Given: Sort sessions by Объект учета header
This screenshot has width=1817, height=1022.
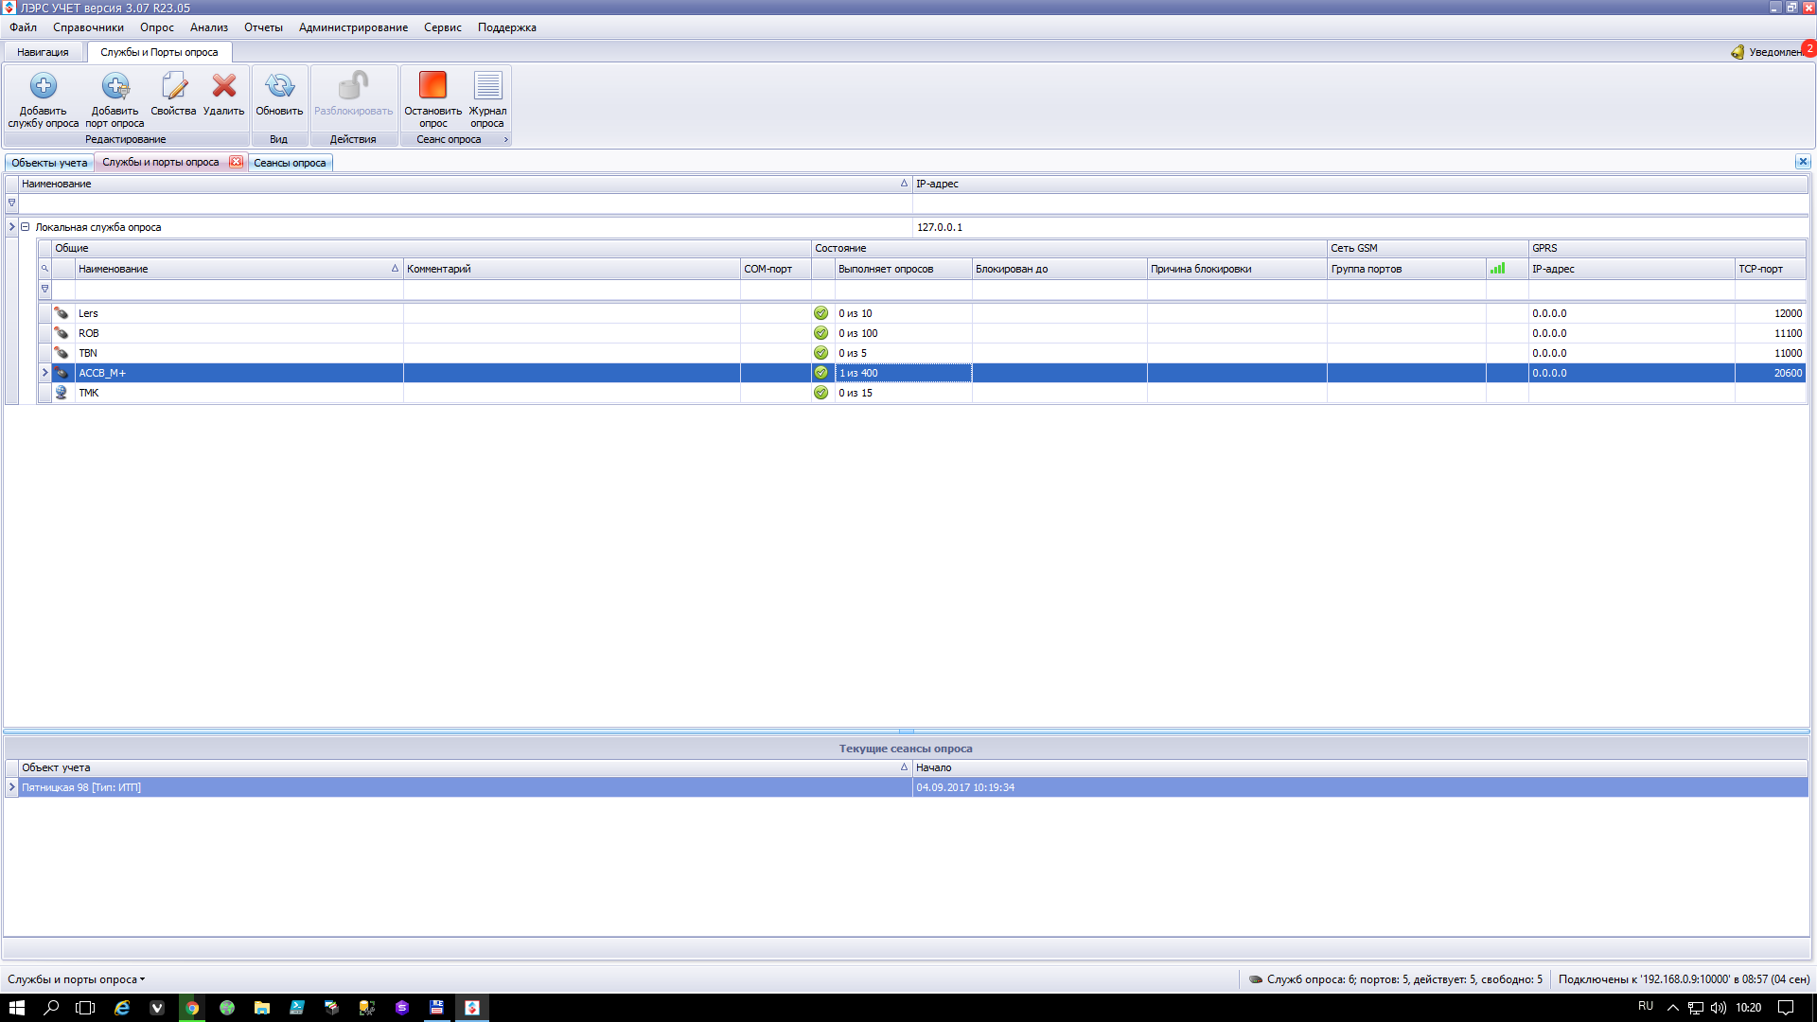Looking at the screenshot, I should pyautogui.click(x=465, y=767).
